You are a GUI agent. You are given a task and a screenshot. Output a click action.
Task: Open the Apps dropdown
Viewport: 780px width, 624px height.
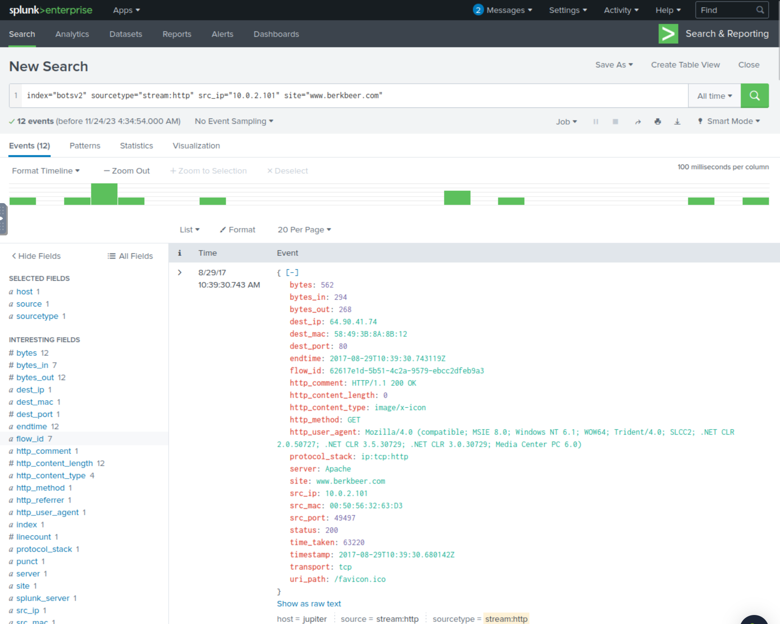point(126,10)
